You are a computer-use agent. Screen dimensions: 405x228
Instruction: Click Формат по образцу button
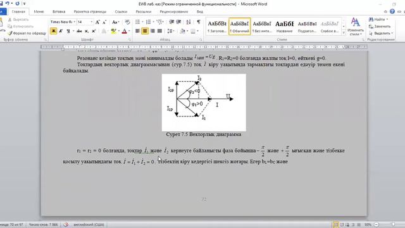(x=27, y=33)
